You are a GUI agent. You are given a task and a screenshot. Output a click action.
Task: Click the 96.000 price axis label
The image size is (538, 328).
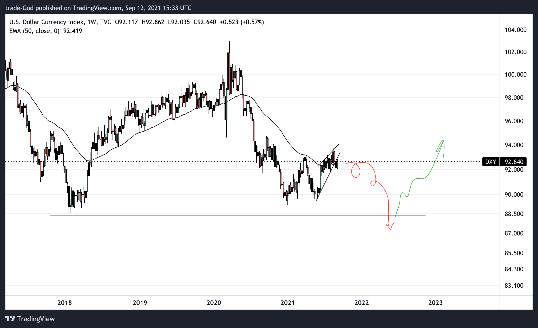tap(514, 121)
